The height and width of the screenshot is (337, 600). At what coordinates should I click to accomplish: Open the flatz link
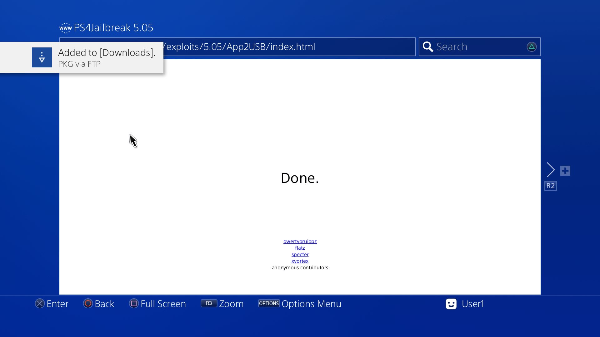300,248
